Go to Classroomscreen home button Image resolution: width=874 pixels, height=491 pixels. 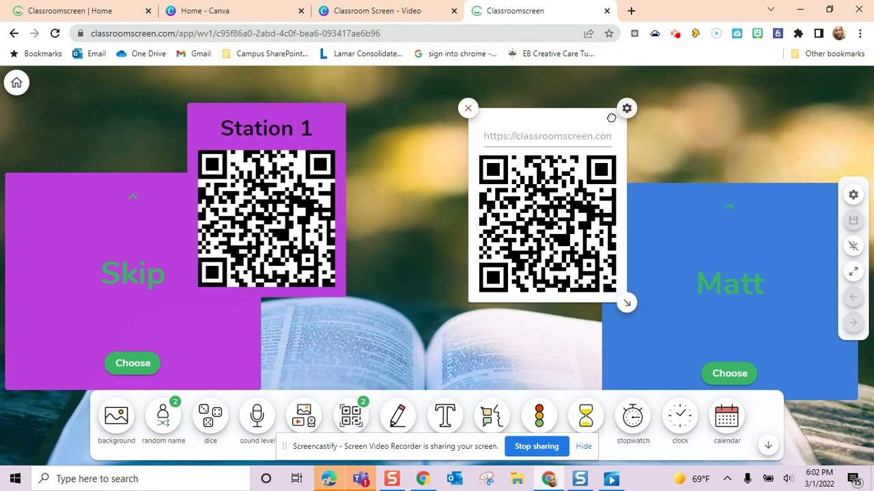pyautogui.click(x=16, y=83)
